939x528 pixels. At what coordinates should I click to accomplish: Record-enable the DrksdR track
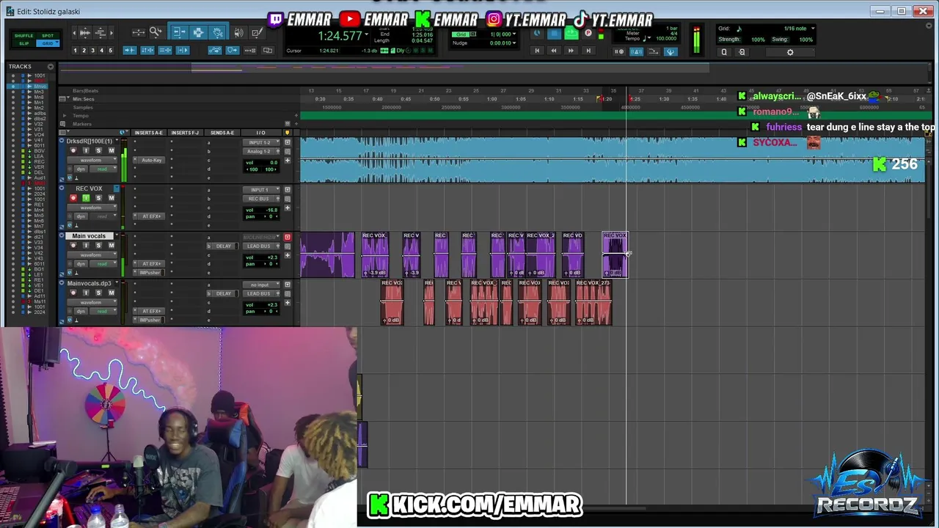coord(73,150)
